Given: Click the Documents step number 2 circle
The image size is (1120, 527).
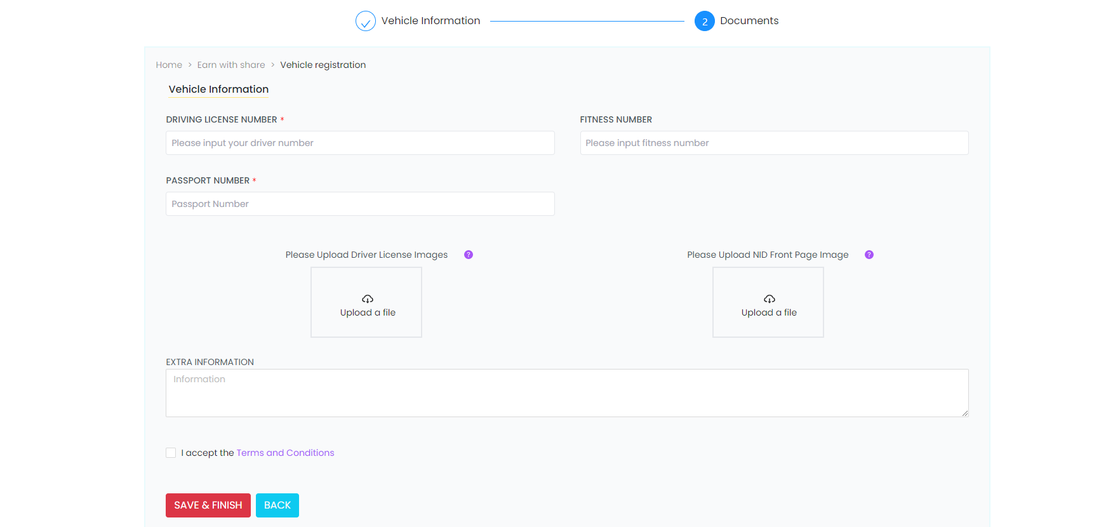Looking at the screenshot, I should pyautogui.click(x=705, y=21).
